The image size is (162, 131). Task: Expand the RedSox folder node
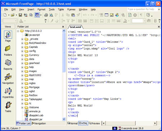pyautogui.click(x=22, y=95)
